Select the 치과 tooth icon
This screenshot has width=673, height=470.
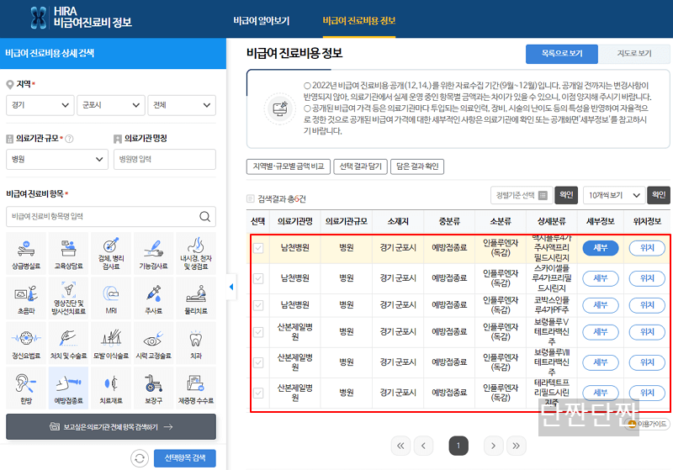[196, 343]
